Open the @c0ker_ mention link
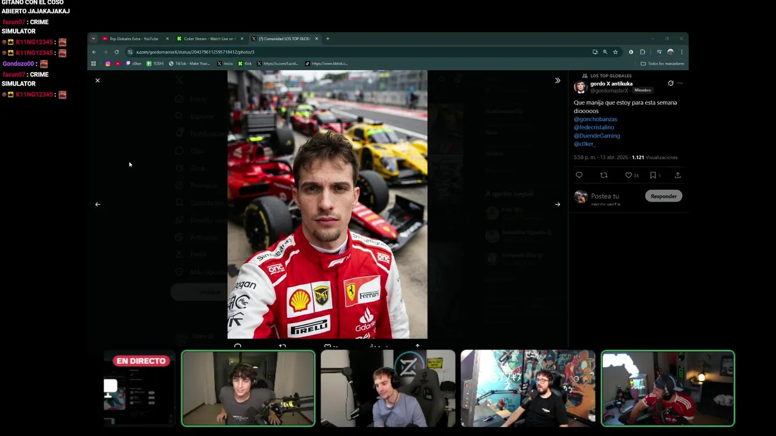Viewport: 776px width, 436px height. click(585, 144)
